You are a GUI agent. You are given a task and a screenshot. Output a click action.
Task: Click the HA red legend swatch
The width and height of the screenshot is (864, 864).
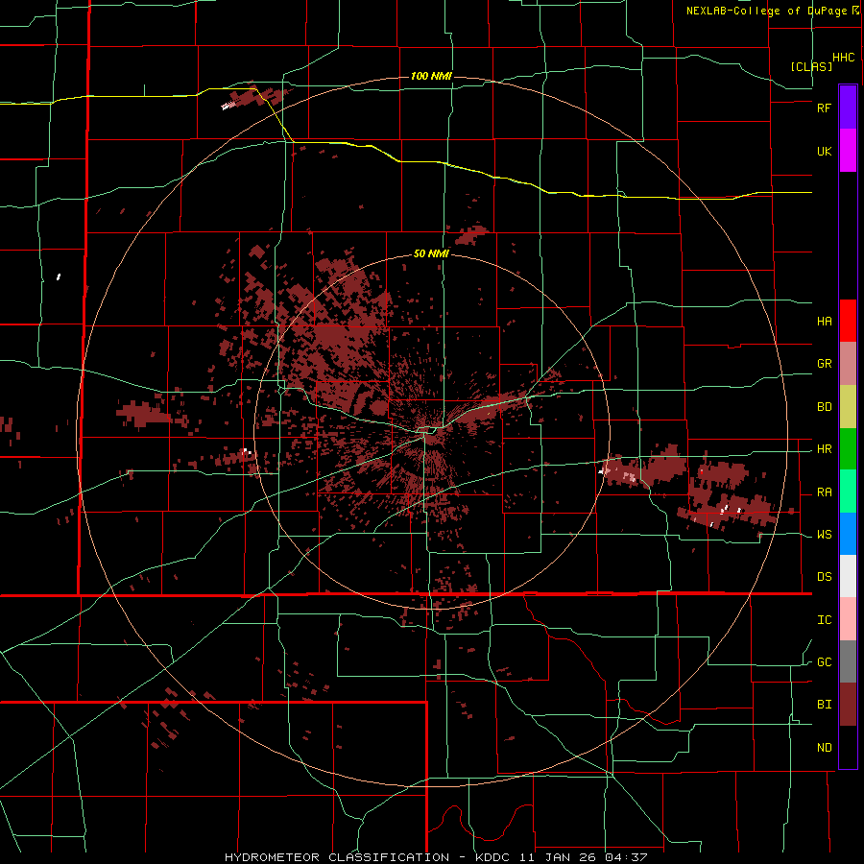pos(848,321)
